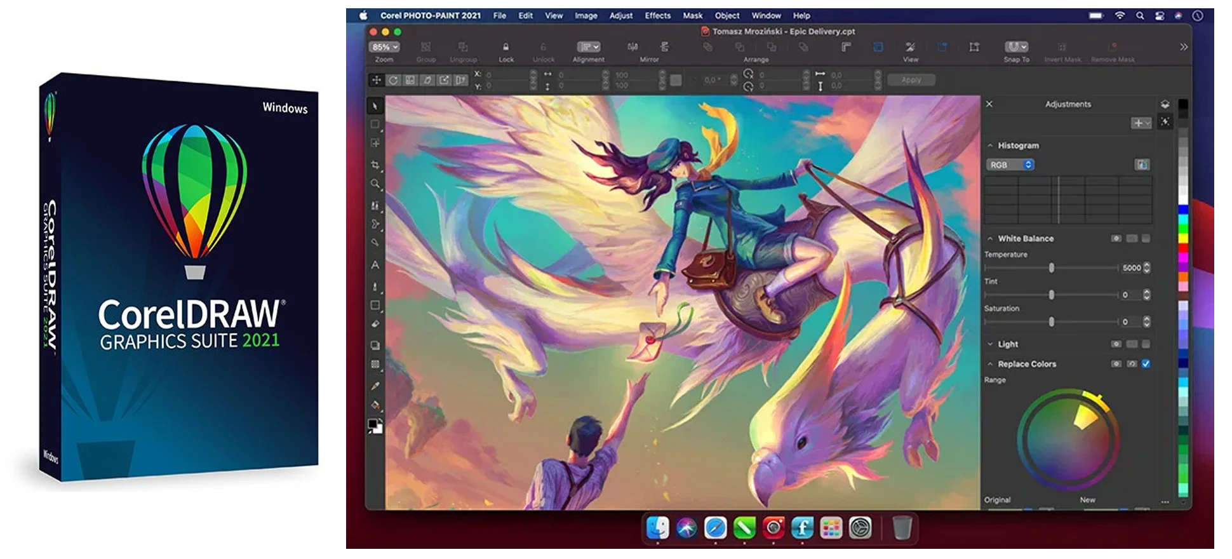Open the 85% Zoom level dropdown
Viewport: 1232px width, 559px height.
pos(384,47)
